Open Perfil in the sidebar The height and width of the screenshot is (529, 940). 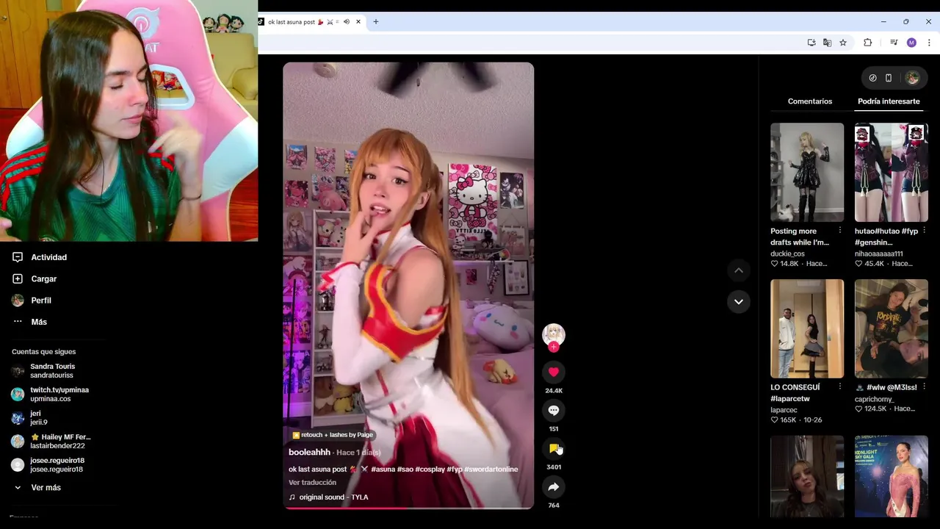click(32, 301)
